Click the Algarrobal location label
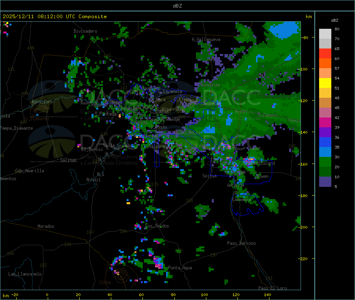Viewport: 355px width, 300px height. pyautogui.click(x=173, y=109)
